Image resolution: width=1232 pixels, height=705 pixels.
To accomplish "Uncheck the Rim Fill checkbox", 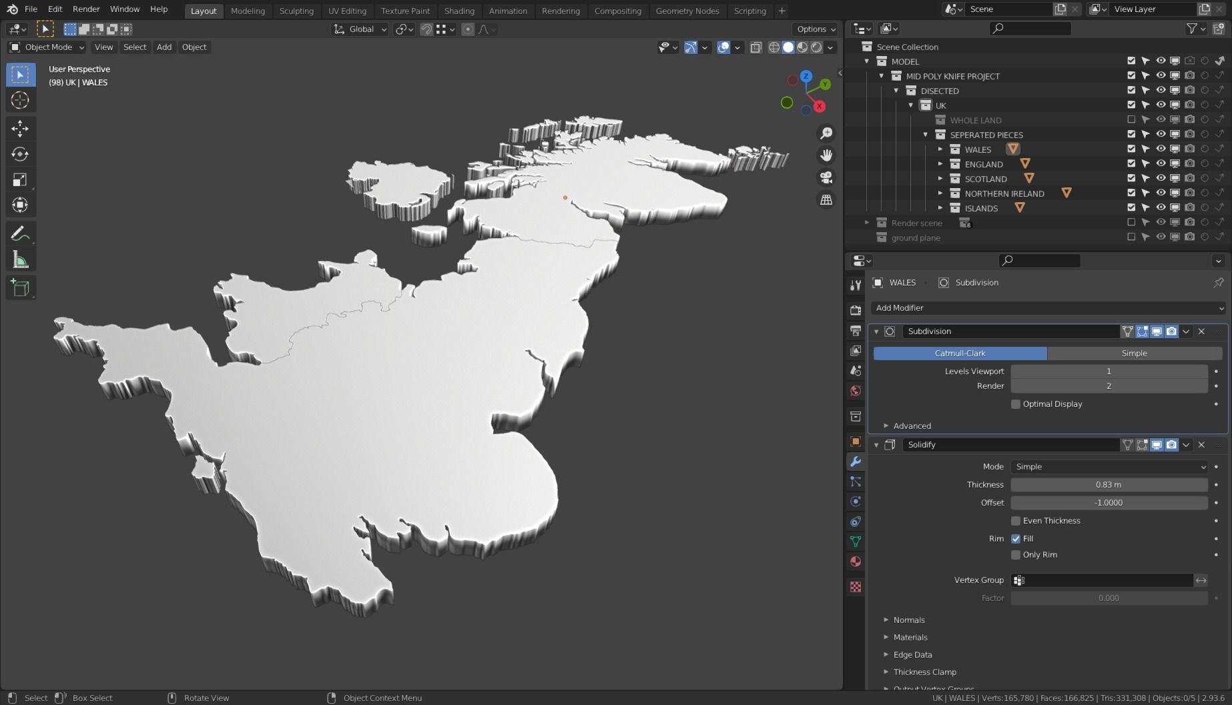I will pos(1016,539).
